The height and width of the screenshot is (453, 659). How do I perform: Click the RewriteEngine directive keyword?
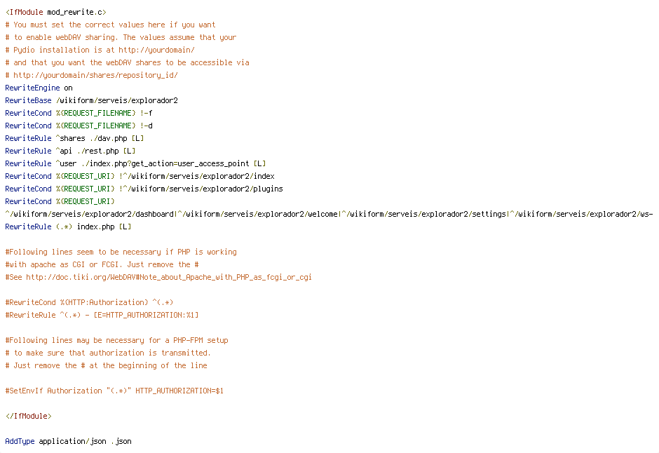[x=32, y=88]
